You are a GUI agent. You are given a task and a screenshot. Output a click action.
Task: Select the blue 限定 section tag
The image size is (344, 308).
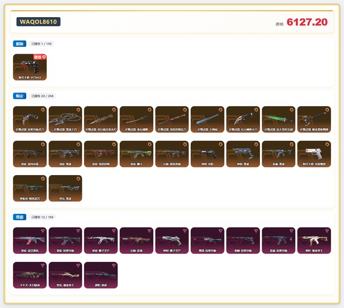[x=19, y=96]
